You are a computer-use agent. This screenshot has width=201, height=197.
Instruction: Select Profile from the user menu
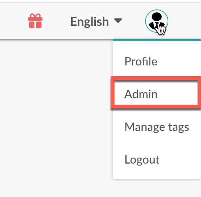click(x=157, y=61)
